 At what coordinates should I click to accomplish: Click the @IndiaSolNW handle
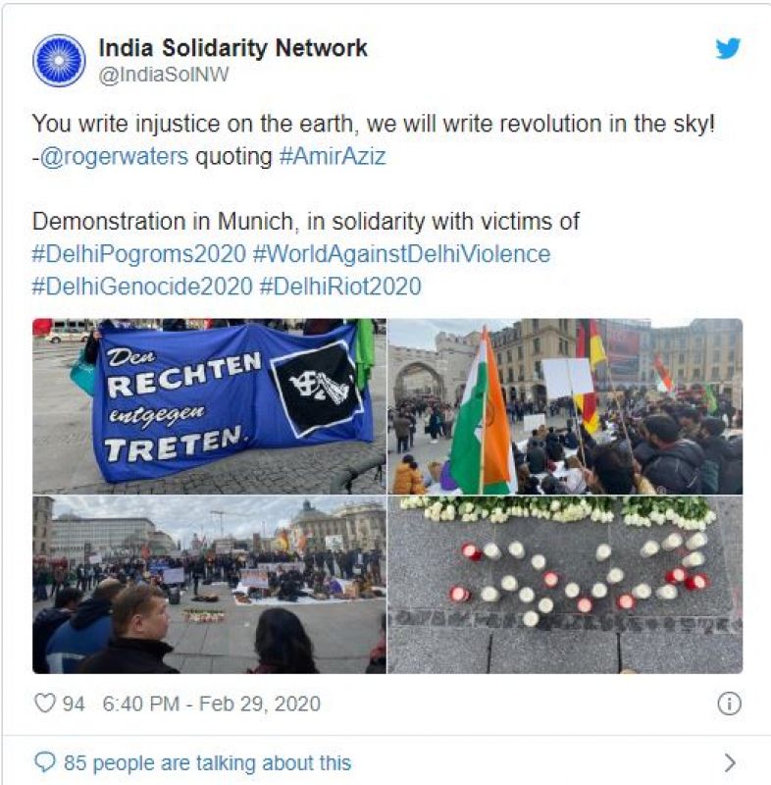[x=164, y=76]
